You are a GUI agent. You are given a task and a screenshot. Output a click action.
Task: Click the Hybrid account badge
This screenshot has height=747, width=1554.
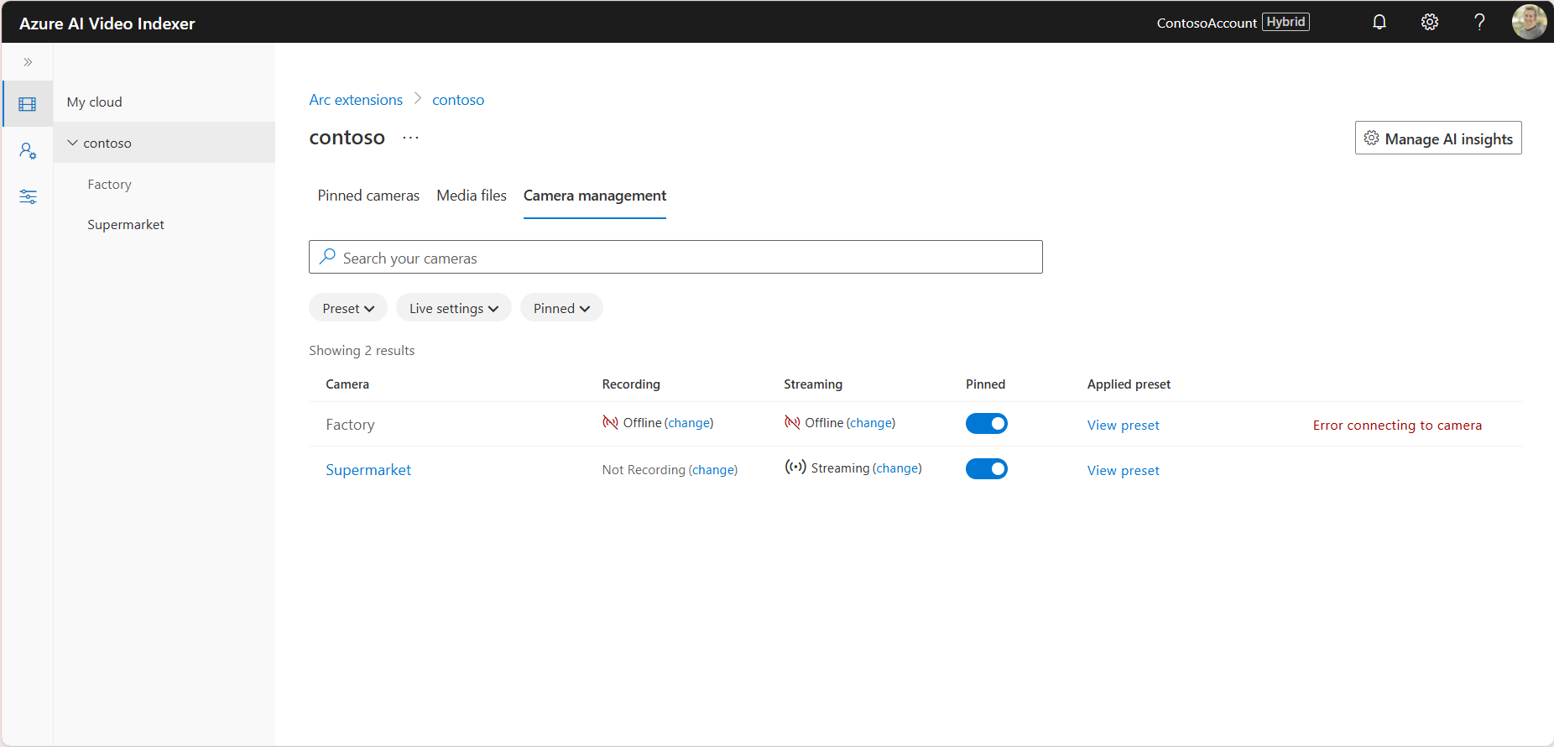click(1285, 22)
